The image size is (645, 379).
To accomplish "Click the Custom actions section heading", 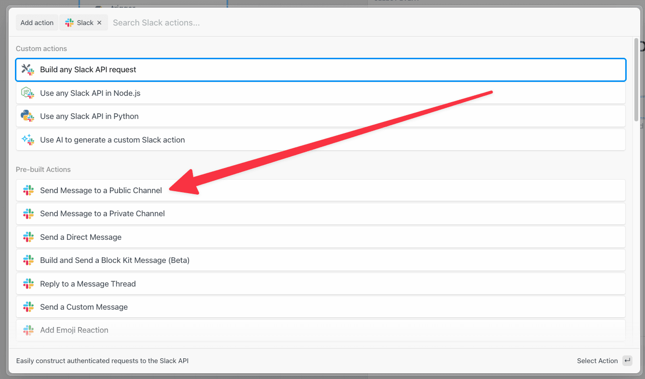I will pos(41,49).
